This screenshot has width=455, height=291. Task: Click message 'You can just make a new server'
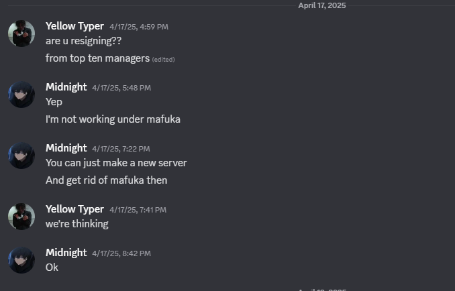pos(116,163)
